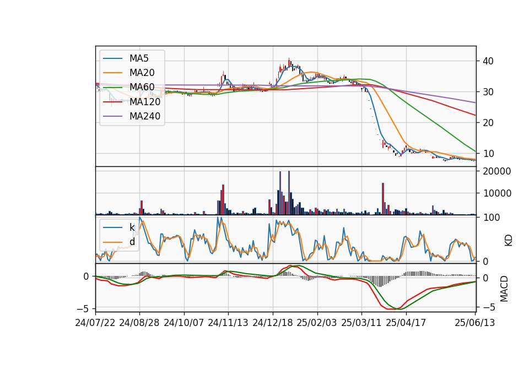Image resolution: width=529 pixels, height=380 pixels.
Task: Click the blue MA5 legend line sample
Action: 112,58
